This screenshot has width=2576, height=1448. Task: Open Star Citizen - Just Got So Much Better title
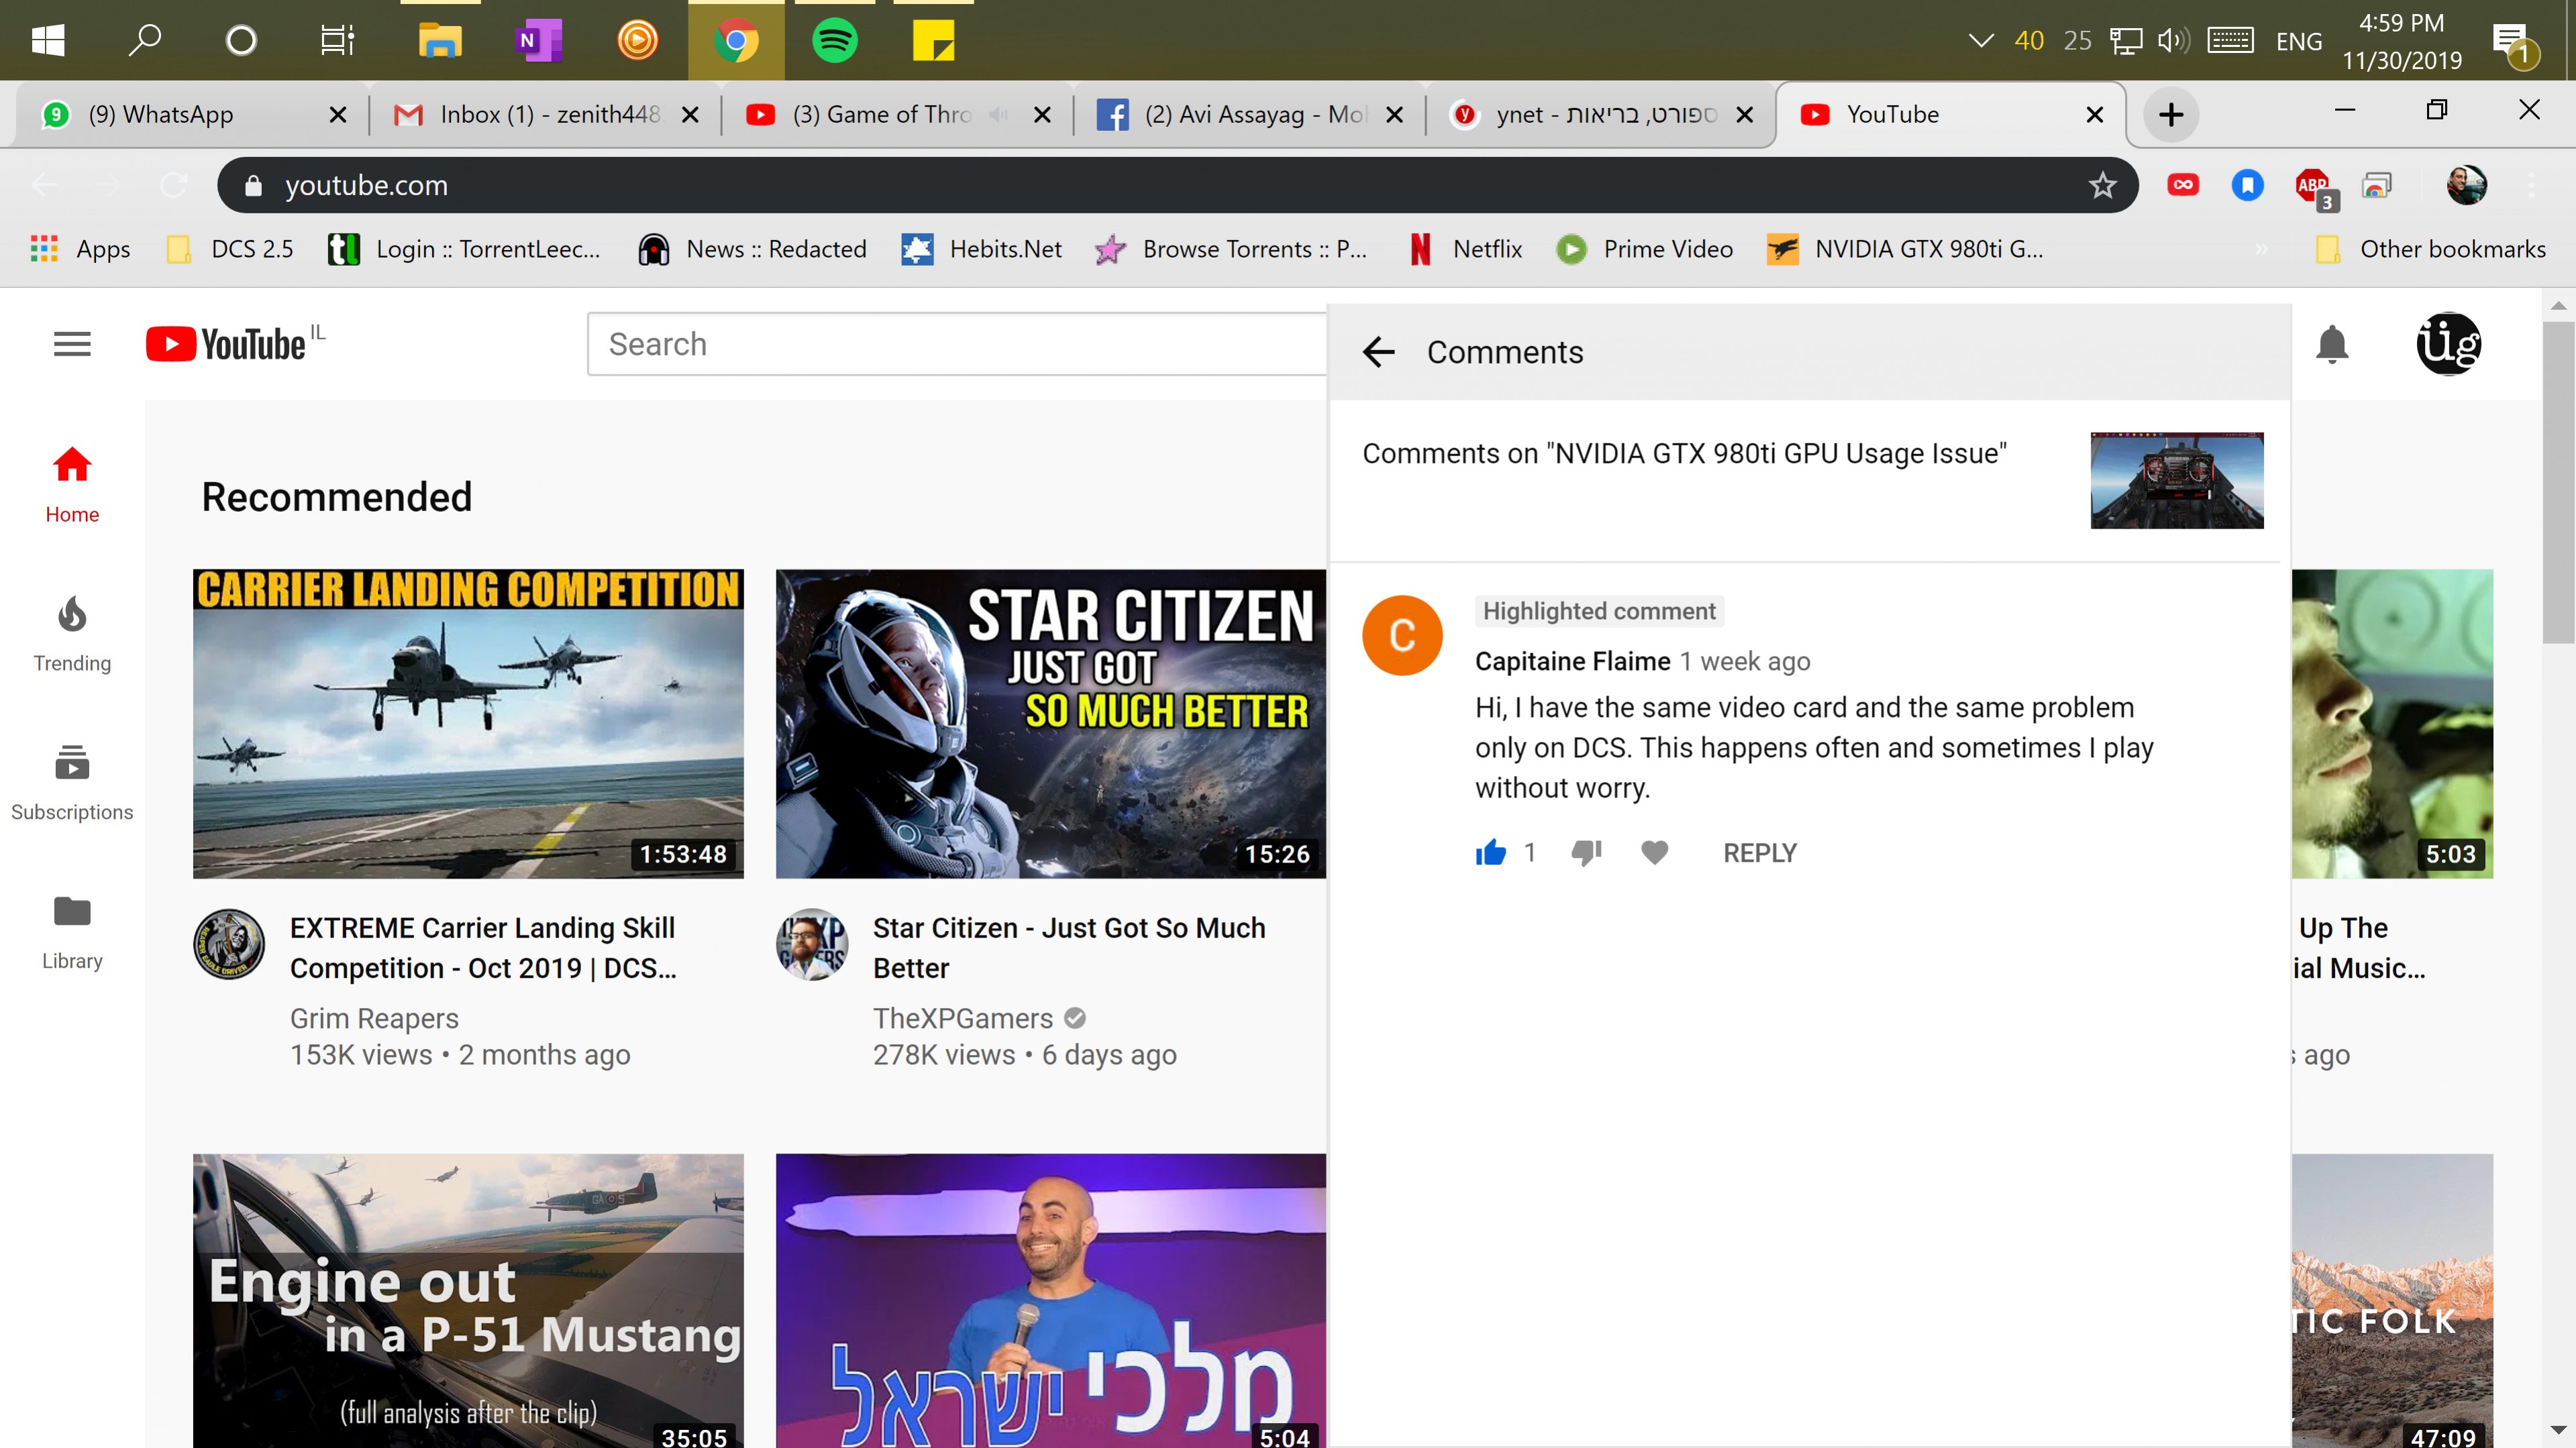pos(1069,948)
